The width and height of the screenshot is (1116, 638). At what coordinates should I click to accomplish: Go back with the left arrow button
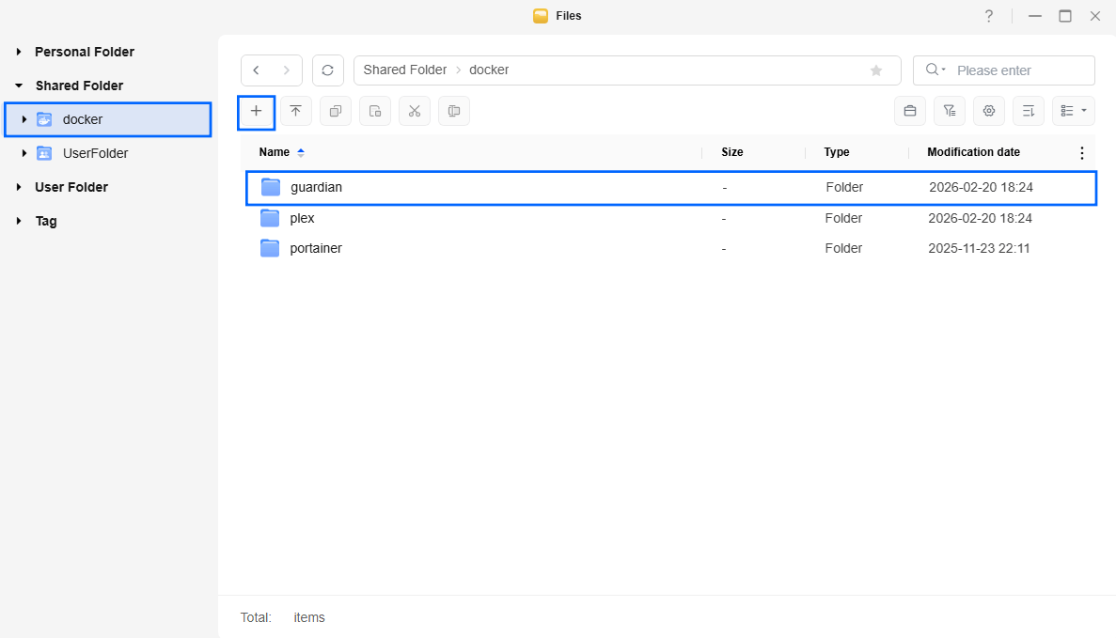(257, 70)
